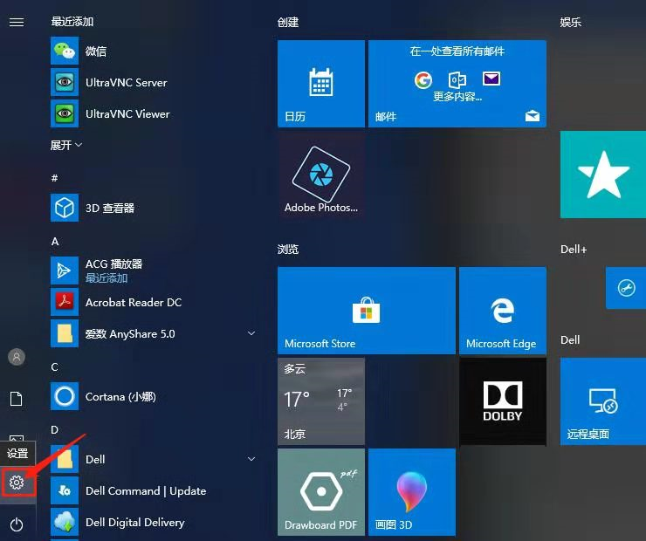Launch 3D 查看器 app

110,209
